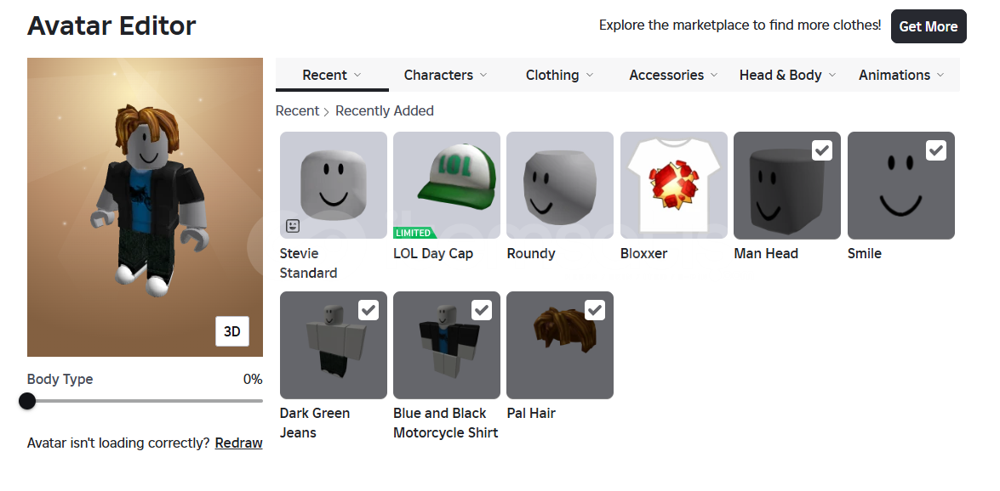The image size is (1000, 491).
Task: Click the Body Type label
Action: (60, 380)
